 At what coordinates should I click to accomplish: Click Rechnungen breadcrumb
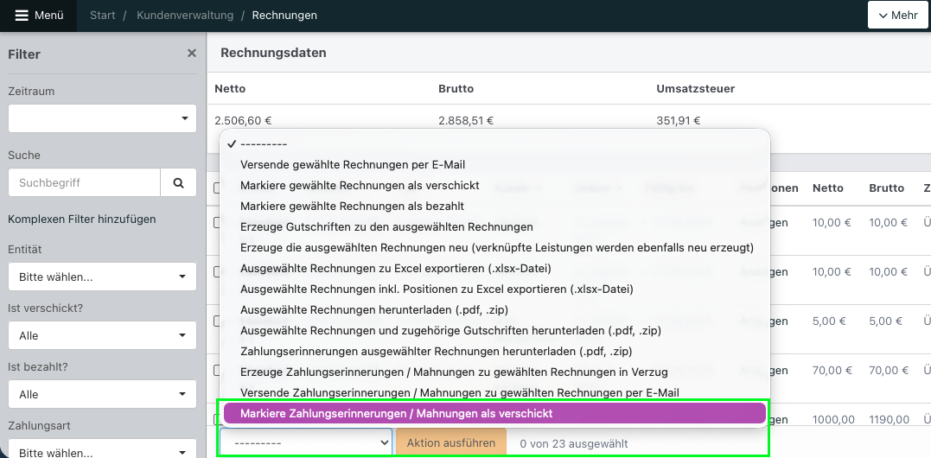pos(284,16)
